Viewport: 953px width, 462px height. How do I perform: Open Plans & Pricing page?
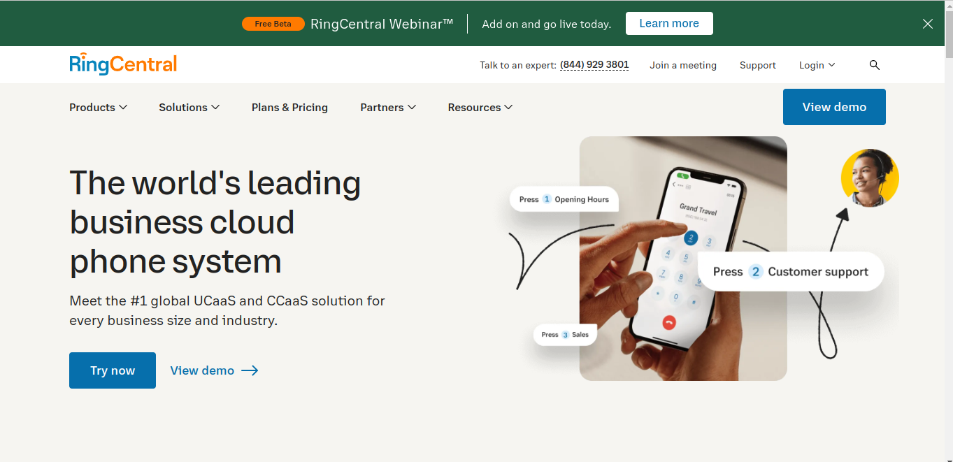[289, 107]
